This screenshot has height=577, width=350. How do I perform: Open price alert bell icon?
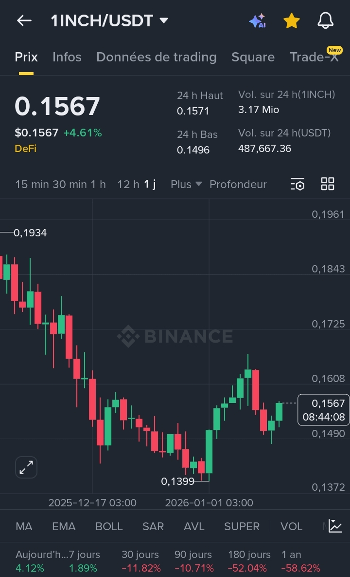pyautogui.click(x=325, y=20)
